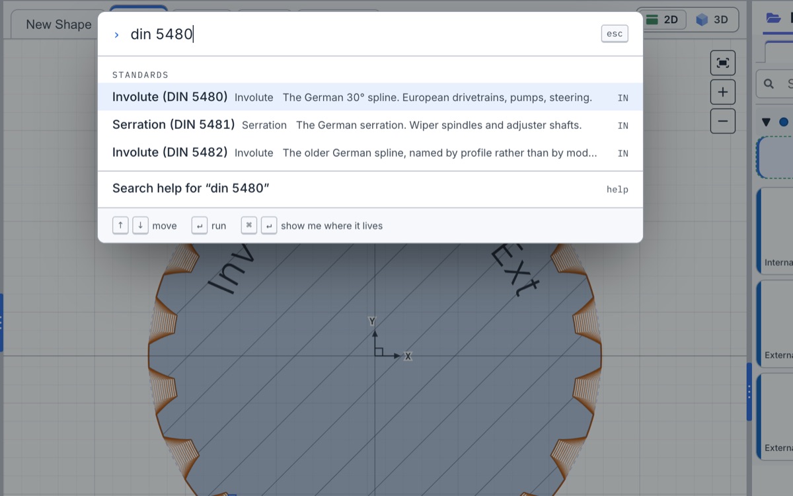Zoom out with the minus button
Viewport: 793px width, 496px height.
723,121
